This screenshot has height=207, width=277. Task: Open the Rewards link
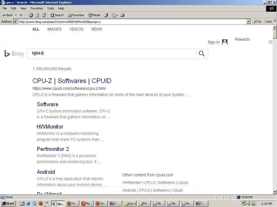tap(242, 39)
